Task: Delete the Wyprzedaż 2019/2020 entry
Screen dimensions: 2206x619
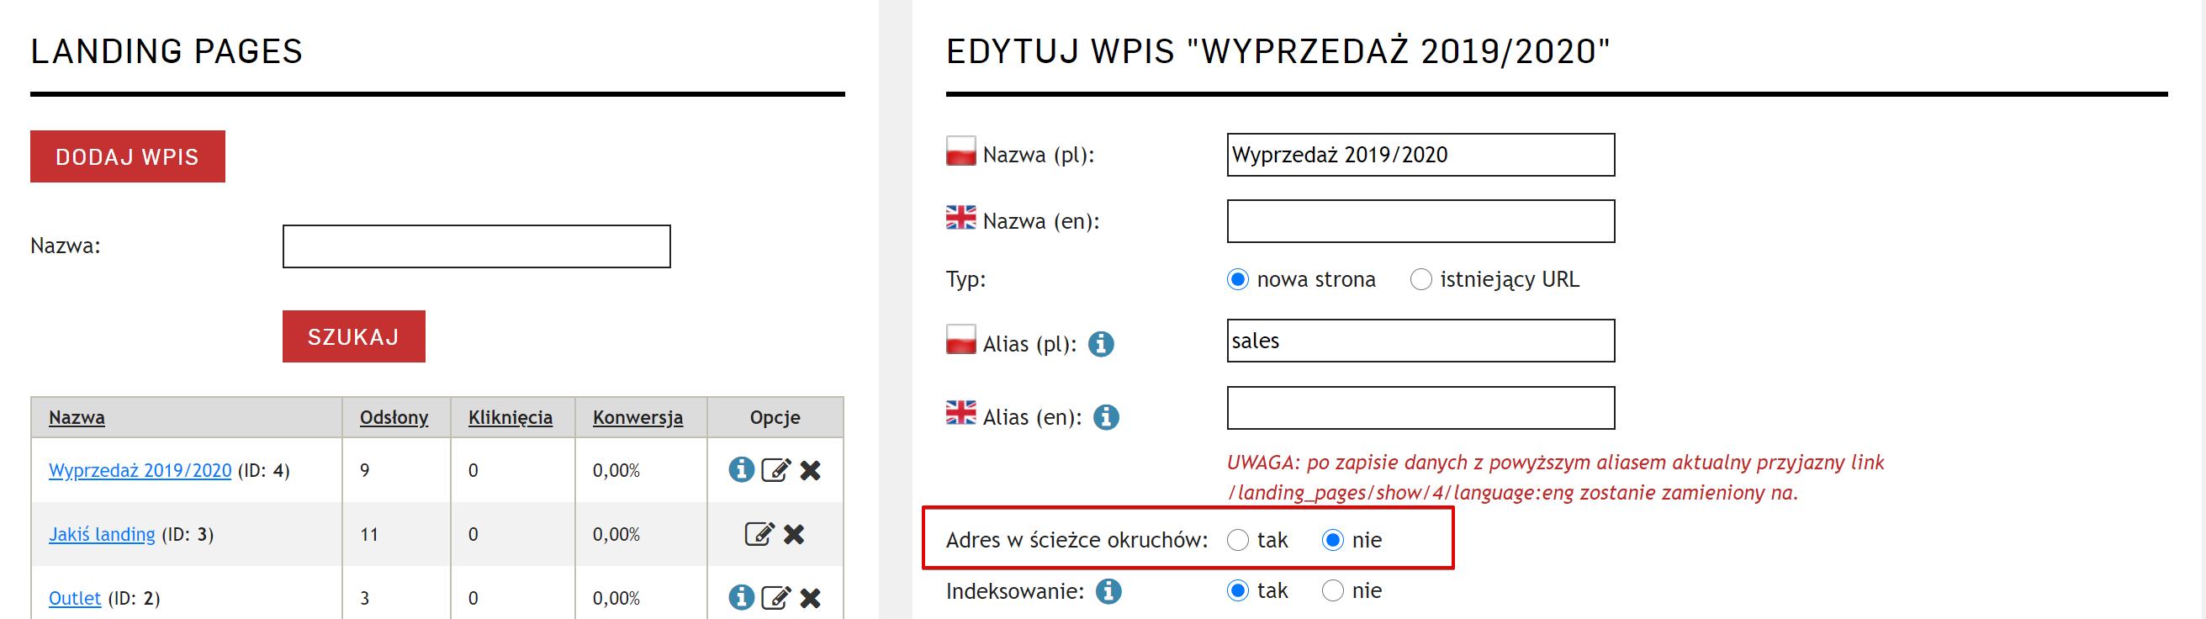Action: (810, 470)
